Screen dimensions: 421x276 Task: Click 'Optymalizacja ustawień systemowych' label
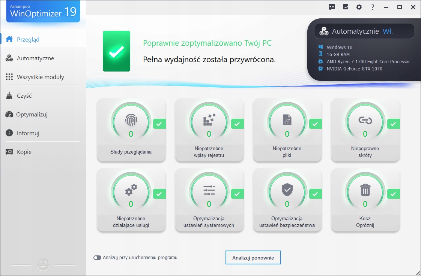point(209,222)
